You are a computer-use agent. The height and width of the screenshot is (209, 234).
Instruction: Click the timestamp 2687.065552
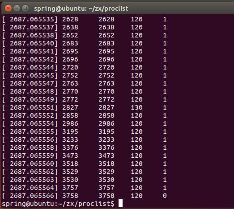pyautogui.click(x=32, y=116)
